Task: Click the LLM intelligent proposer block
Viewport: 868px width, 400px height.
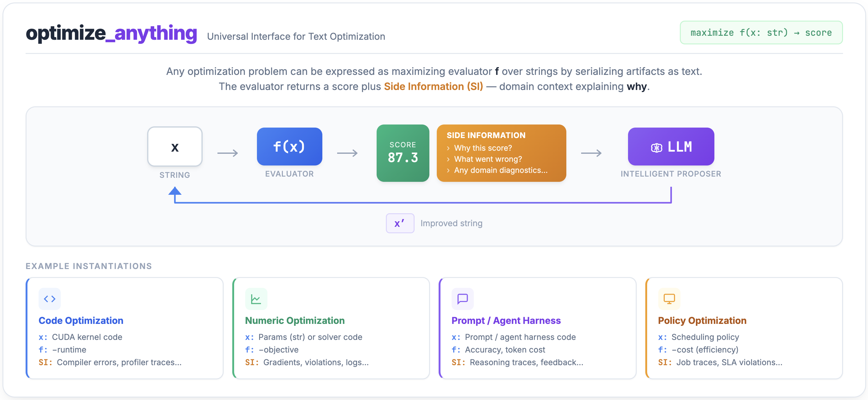Action: (x=671, y=146)
